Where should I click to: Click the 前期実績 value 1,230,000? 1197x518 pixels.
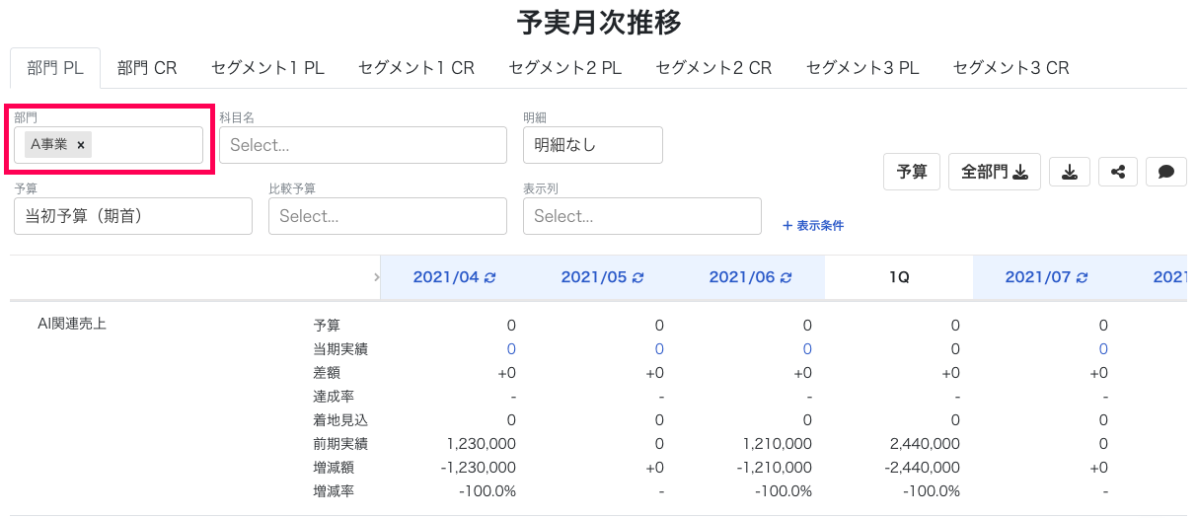click(481, 444)
